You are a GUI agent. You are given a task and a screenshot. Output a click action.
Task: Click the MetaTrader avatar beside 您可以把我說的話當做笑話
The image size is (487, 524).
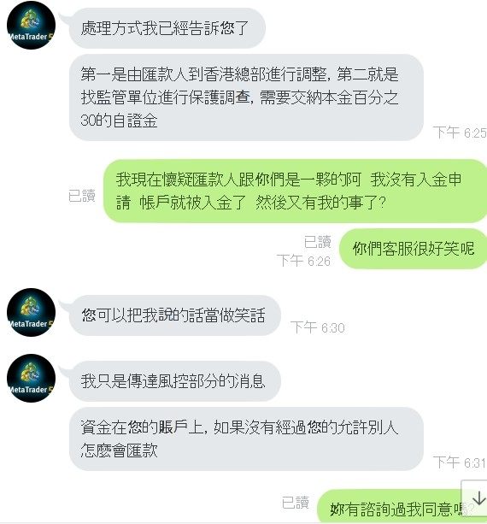click(31, 312)
